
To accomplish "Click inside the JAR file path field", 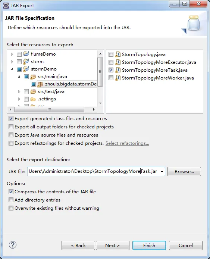I will coord(94,171).
